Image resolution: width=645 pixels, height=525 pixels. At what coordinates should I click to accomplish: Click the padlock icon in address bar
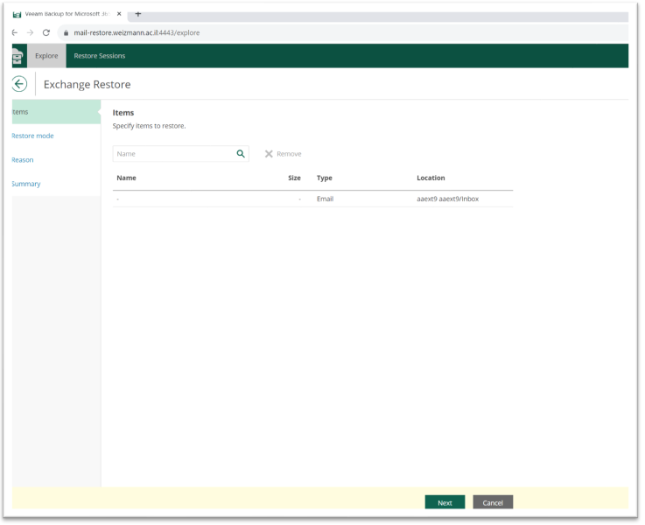[x=65, y=32]
